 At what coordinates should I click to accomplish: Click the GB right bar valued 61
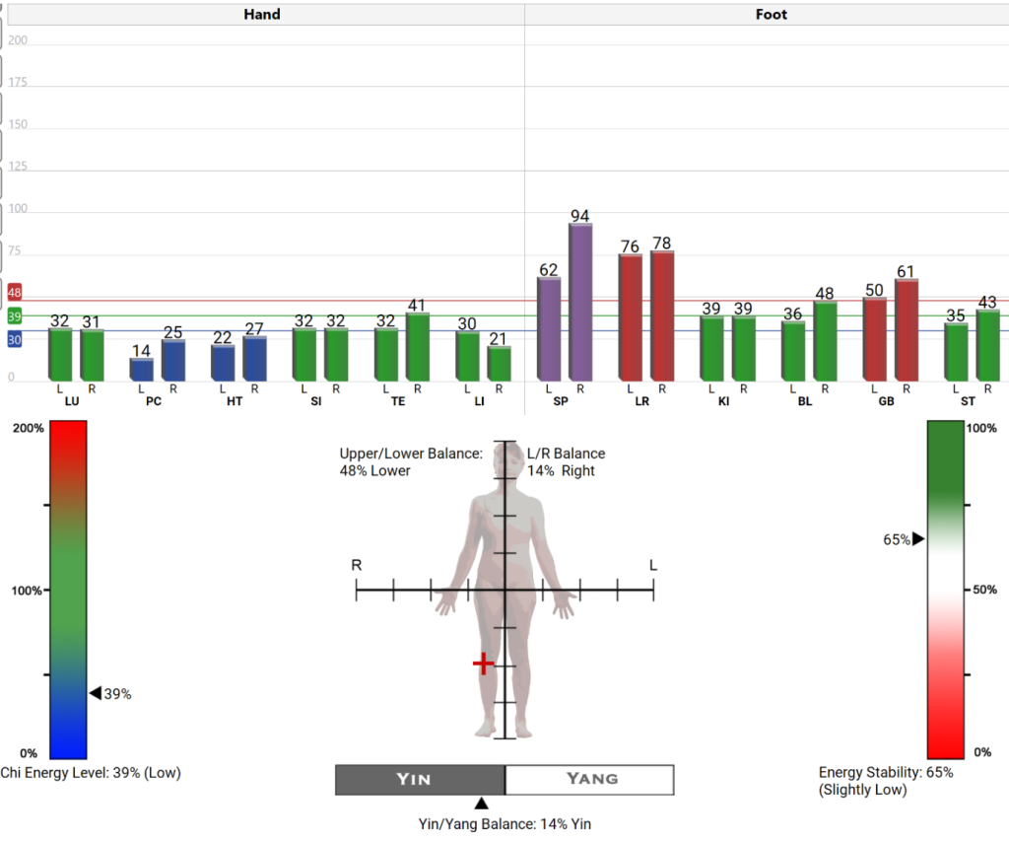[x=907, y=329]
